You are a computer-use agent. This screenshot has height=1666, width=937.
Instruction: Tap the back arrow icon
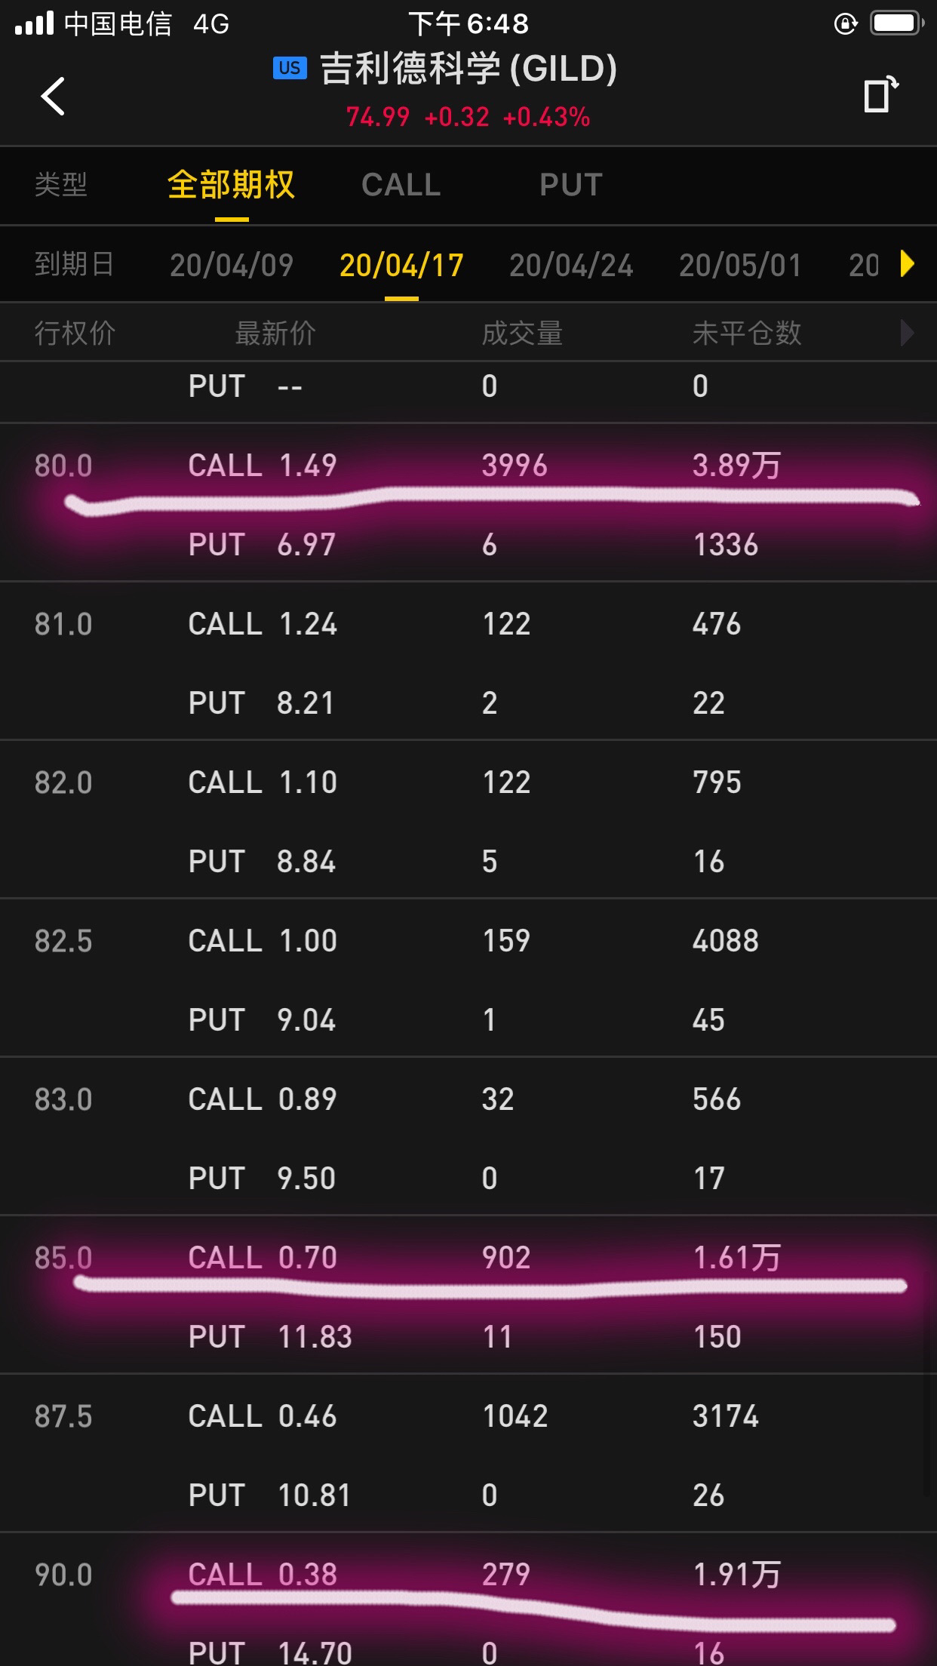(53, 96)
